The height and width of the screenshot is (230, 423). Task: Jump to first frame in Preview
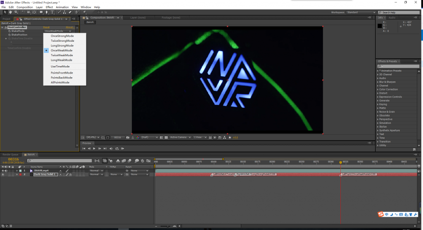84,149
